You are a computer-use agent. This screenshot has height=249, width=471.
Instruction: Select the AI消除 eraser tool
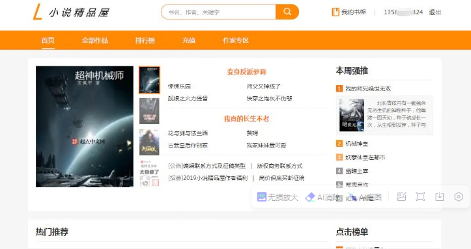pos(323,197)
